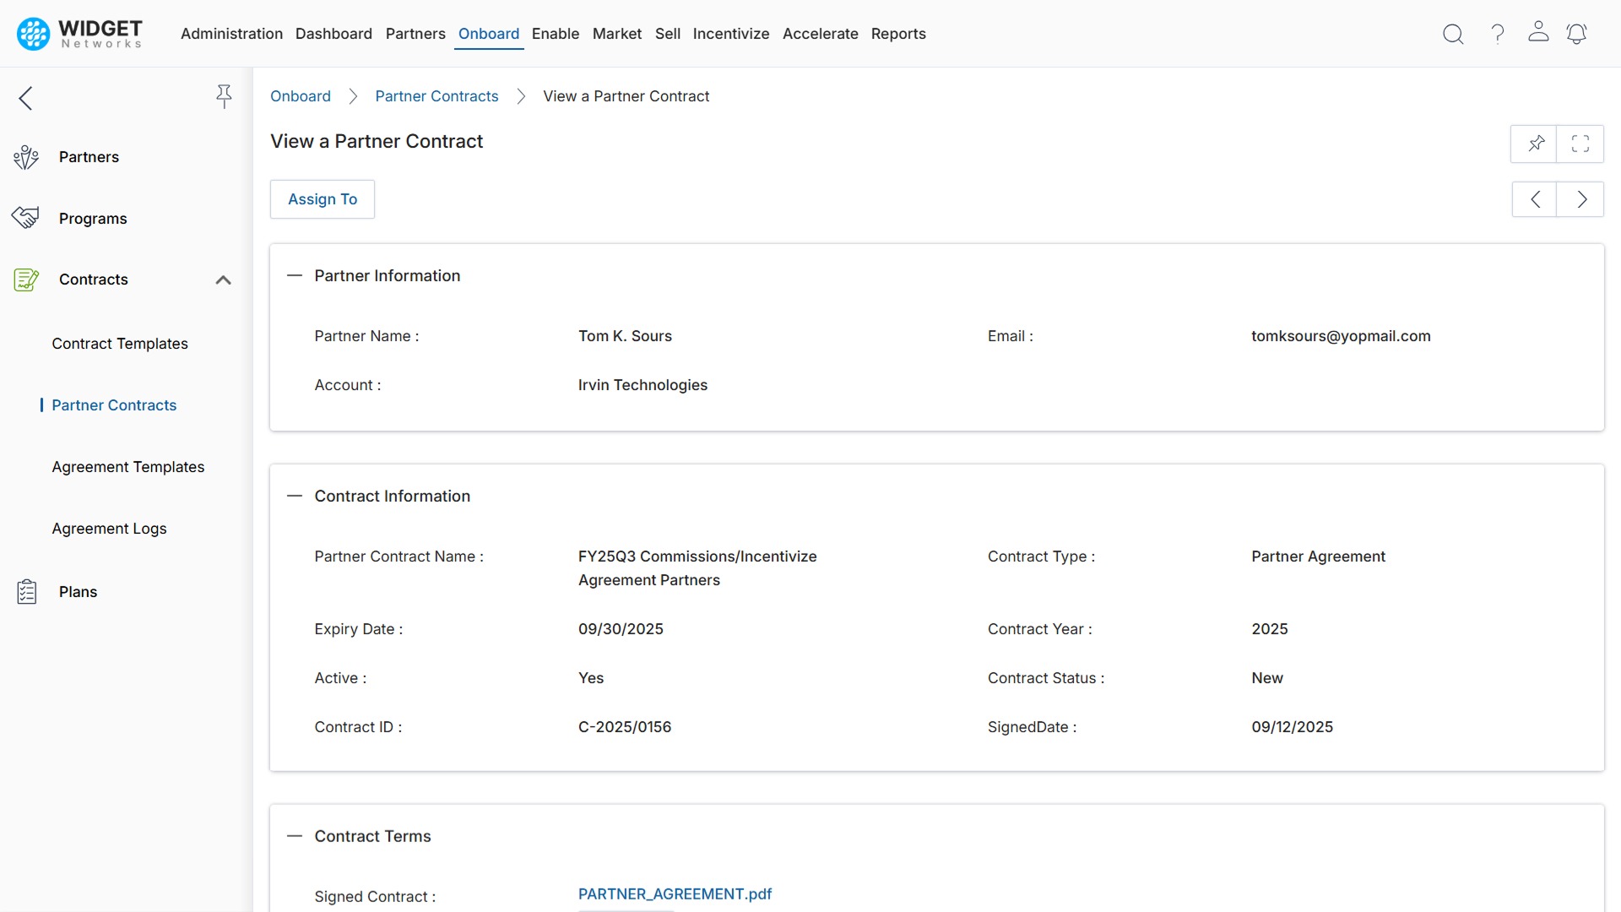Open the notifications bell icon

click(x=1577, y=34)
